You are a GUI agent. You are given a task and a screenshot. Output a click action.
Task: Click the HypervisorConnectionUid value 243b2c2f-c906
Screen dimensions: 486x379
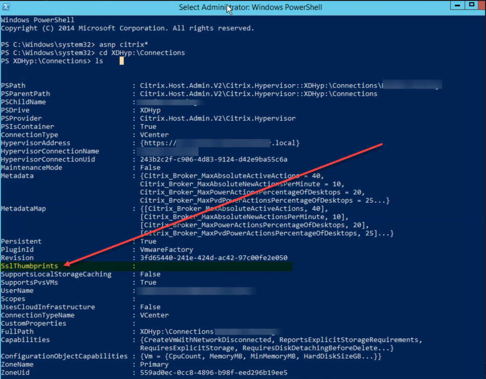pos(213,160)
